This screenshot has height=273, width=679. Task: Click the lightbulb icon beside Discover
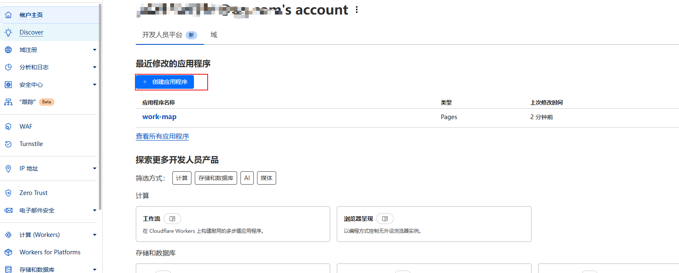tap(8, 32)
